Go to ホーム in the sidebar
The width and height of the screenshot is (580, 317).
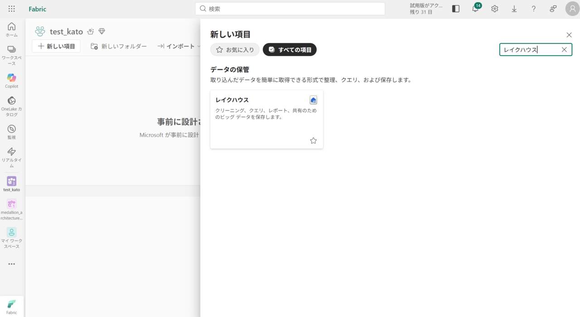12,29
